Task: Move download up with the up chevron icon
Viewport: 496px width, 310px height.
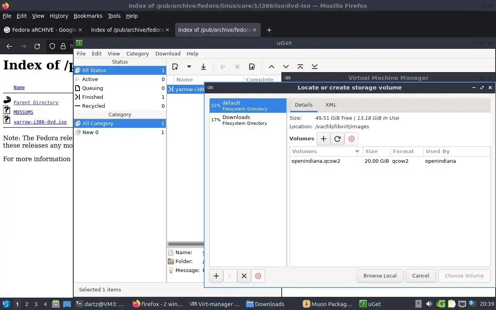Action: (x=272, y=67)
